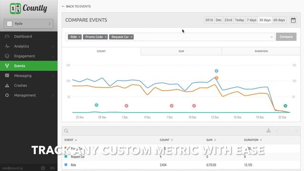The width and height of the screenshot is (304, 171).
Task: Click the blue marker near 13 Dec
Action: pyautogui.click(x=217, y=71)
